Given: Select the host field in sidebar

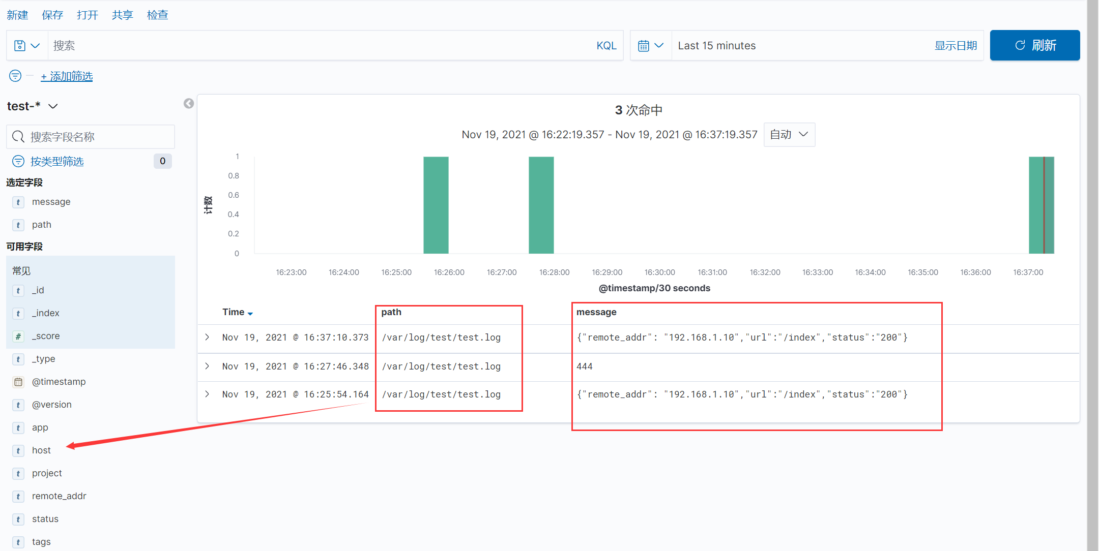Looking at the screenshot, I should [x=41, y=451].
